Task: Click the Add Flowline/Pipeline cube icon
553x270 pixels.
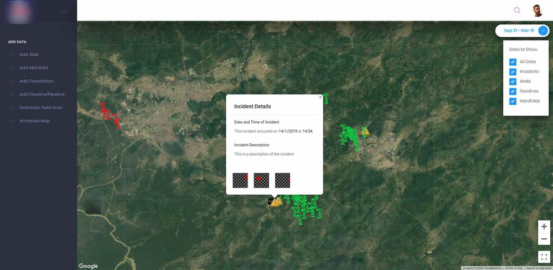Action: pos(11,94)
